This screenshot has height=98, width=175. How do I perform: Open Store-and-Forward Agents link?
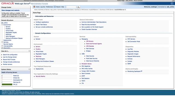point(94,44)
